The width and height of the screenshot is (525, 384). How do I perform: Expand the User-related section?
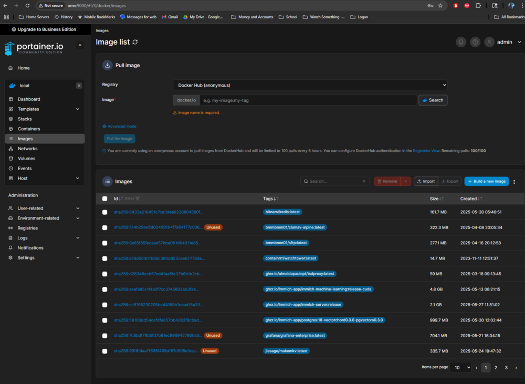[x=78, y=208]
